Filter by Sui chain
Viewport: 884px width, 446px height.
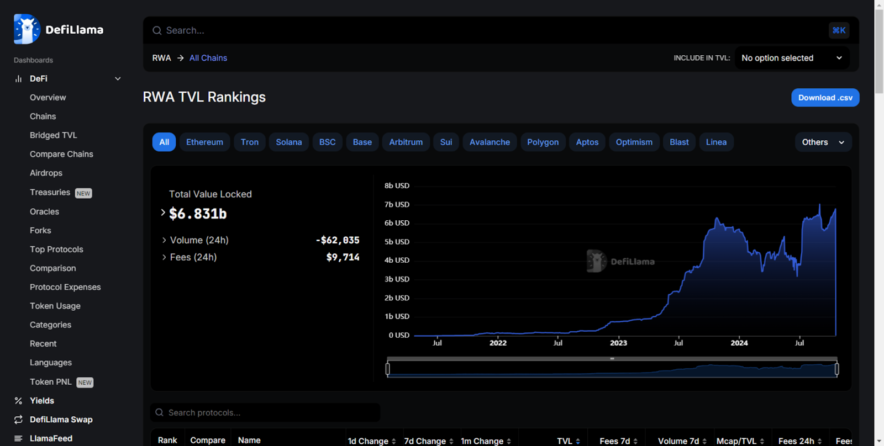pyautogui.click(x=446, y=142)
